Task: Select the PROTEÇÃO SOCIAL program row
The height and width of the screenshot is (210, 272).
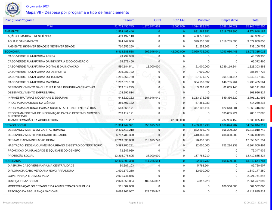Action: (x=21, y=156)
